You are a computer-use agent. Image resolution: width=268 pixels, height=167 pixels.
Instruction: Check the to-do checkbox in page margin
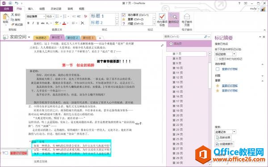[7, 153]
